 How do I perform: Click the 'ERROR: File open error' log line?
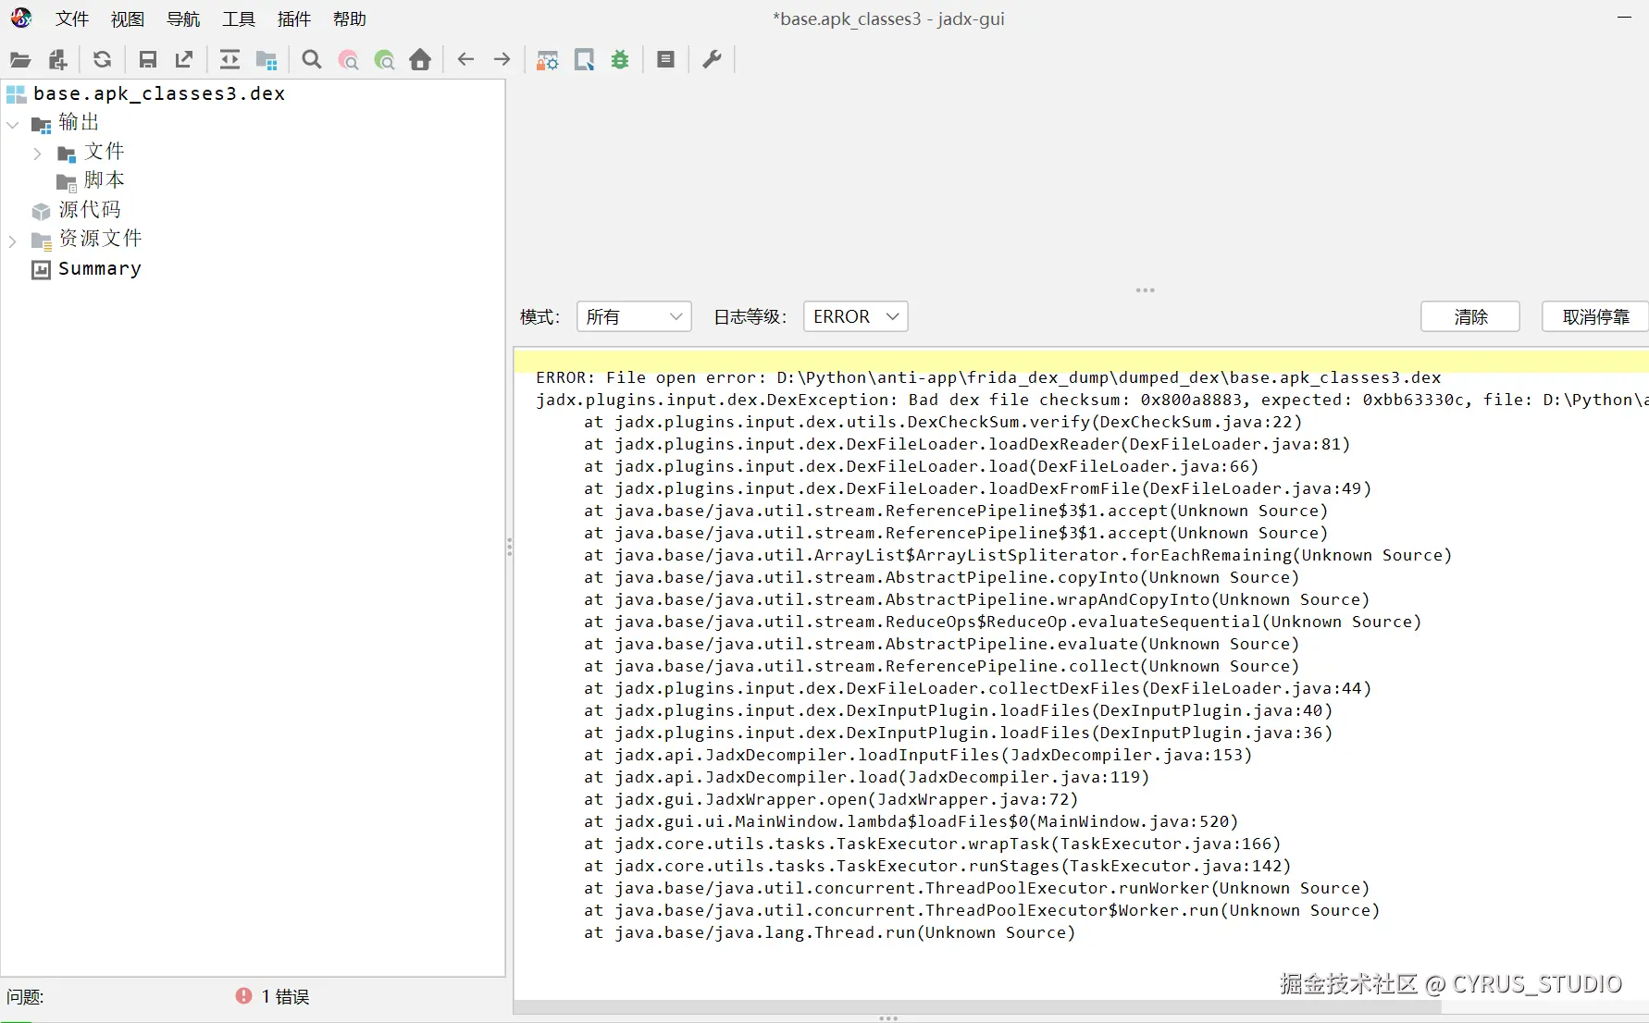pos(988,377)
